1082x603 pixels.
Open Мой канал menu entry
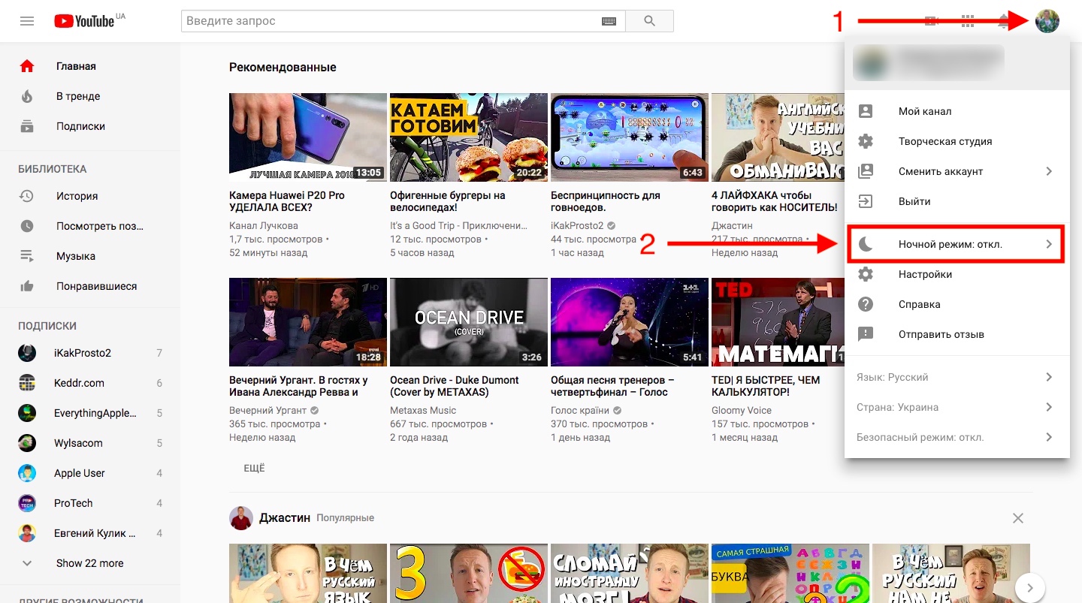[957, 111]
